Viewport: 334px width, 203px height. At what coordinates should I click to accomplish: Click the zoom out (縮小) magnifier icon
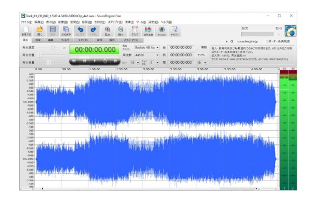click(x=121, y=31)
